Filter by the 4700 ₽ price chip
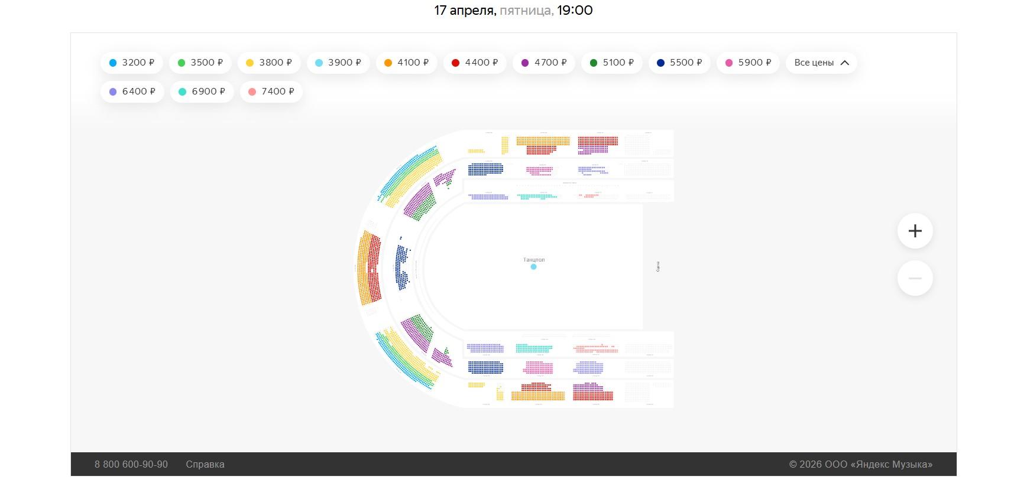The image size is (1027, 483). [544, 63]
